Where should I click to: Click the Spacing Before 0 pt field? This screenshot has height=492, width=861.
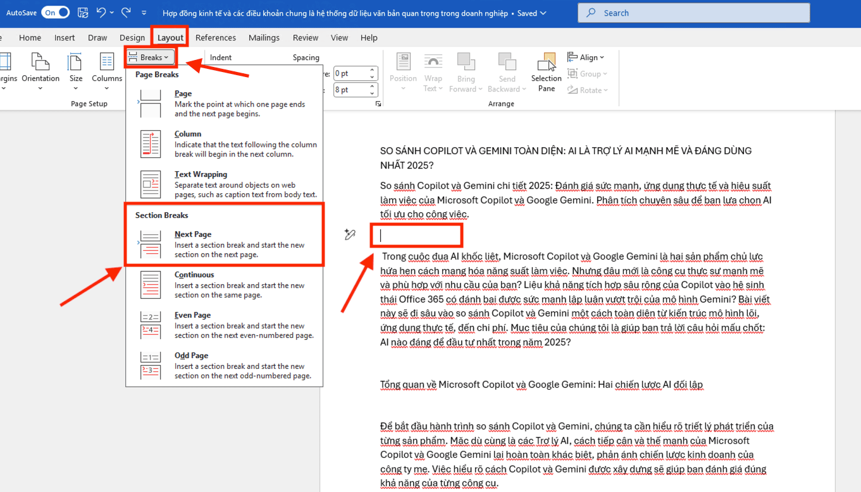point(350,73)
